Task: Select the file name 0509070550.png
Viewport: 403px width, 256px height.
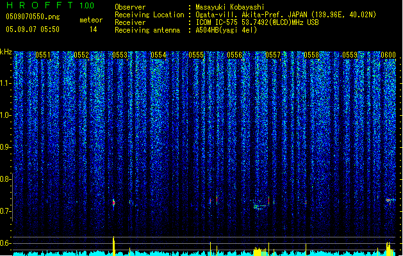Action: tap(33, 17)
